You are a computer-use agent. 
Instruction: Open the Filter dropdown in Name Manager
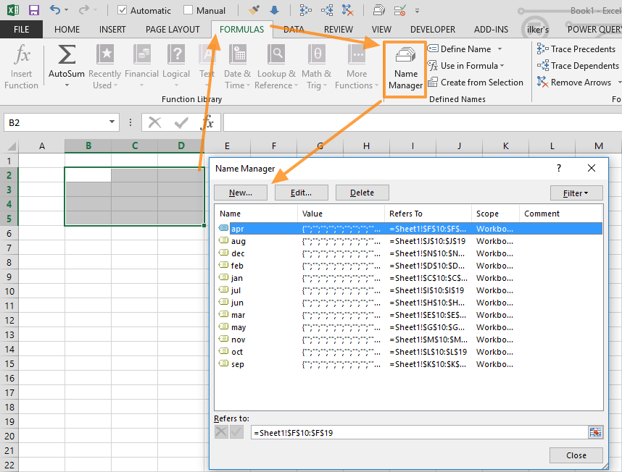point(576,193)
